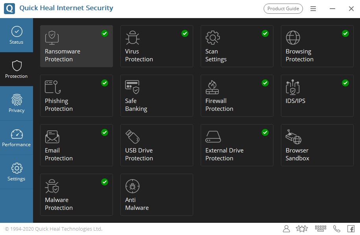Open the Ransomware Protection tile icon
This screenshot has width=360, height=235.
[x=52, y=37]
